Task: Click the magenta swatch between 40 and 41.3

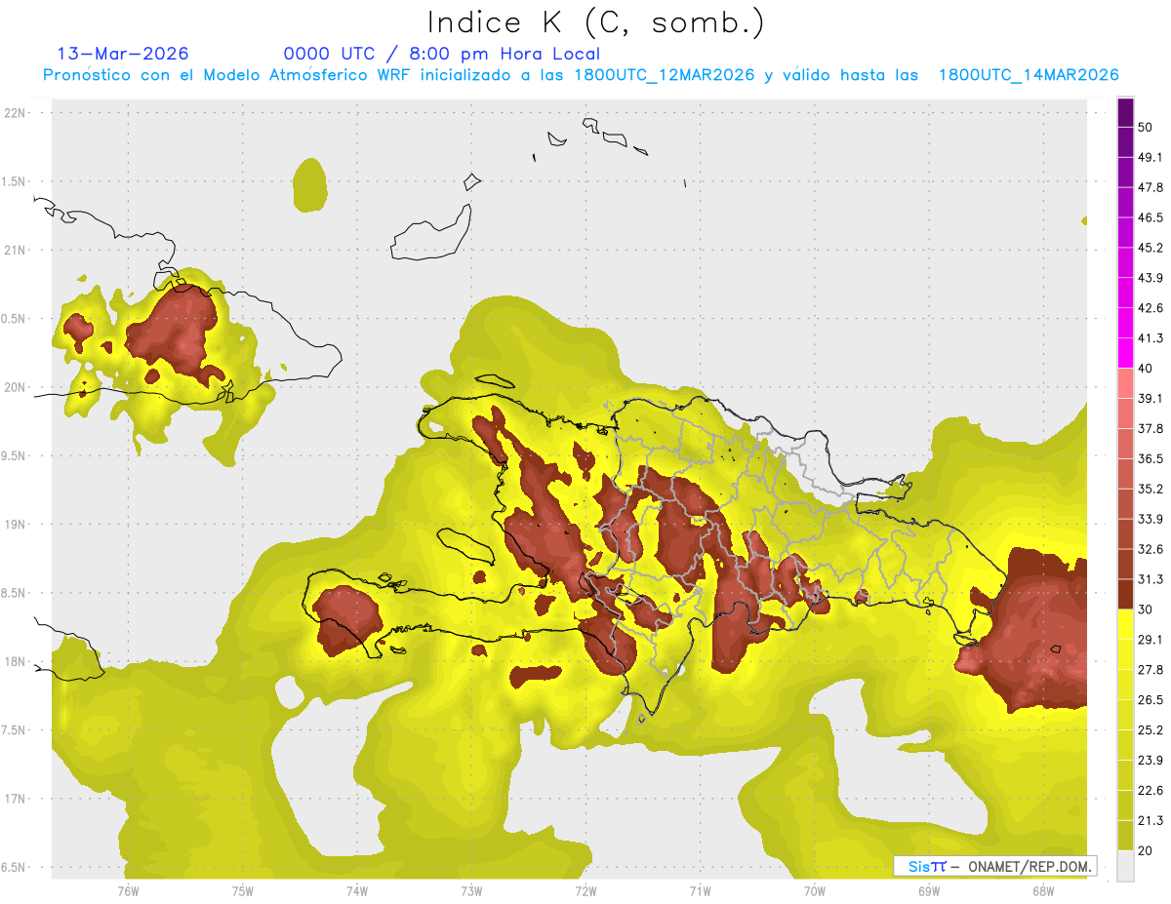Action: (x=1126, y=353)
